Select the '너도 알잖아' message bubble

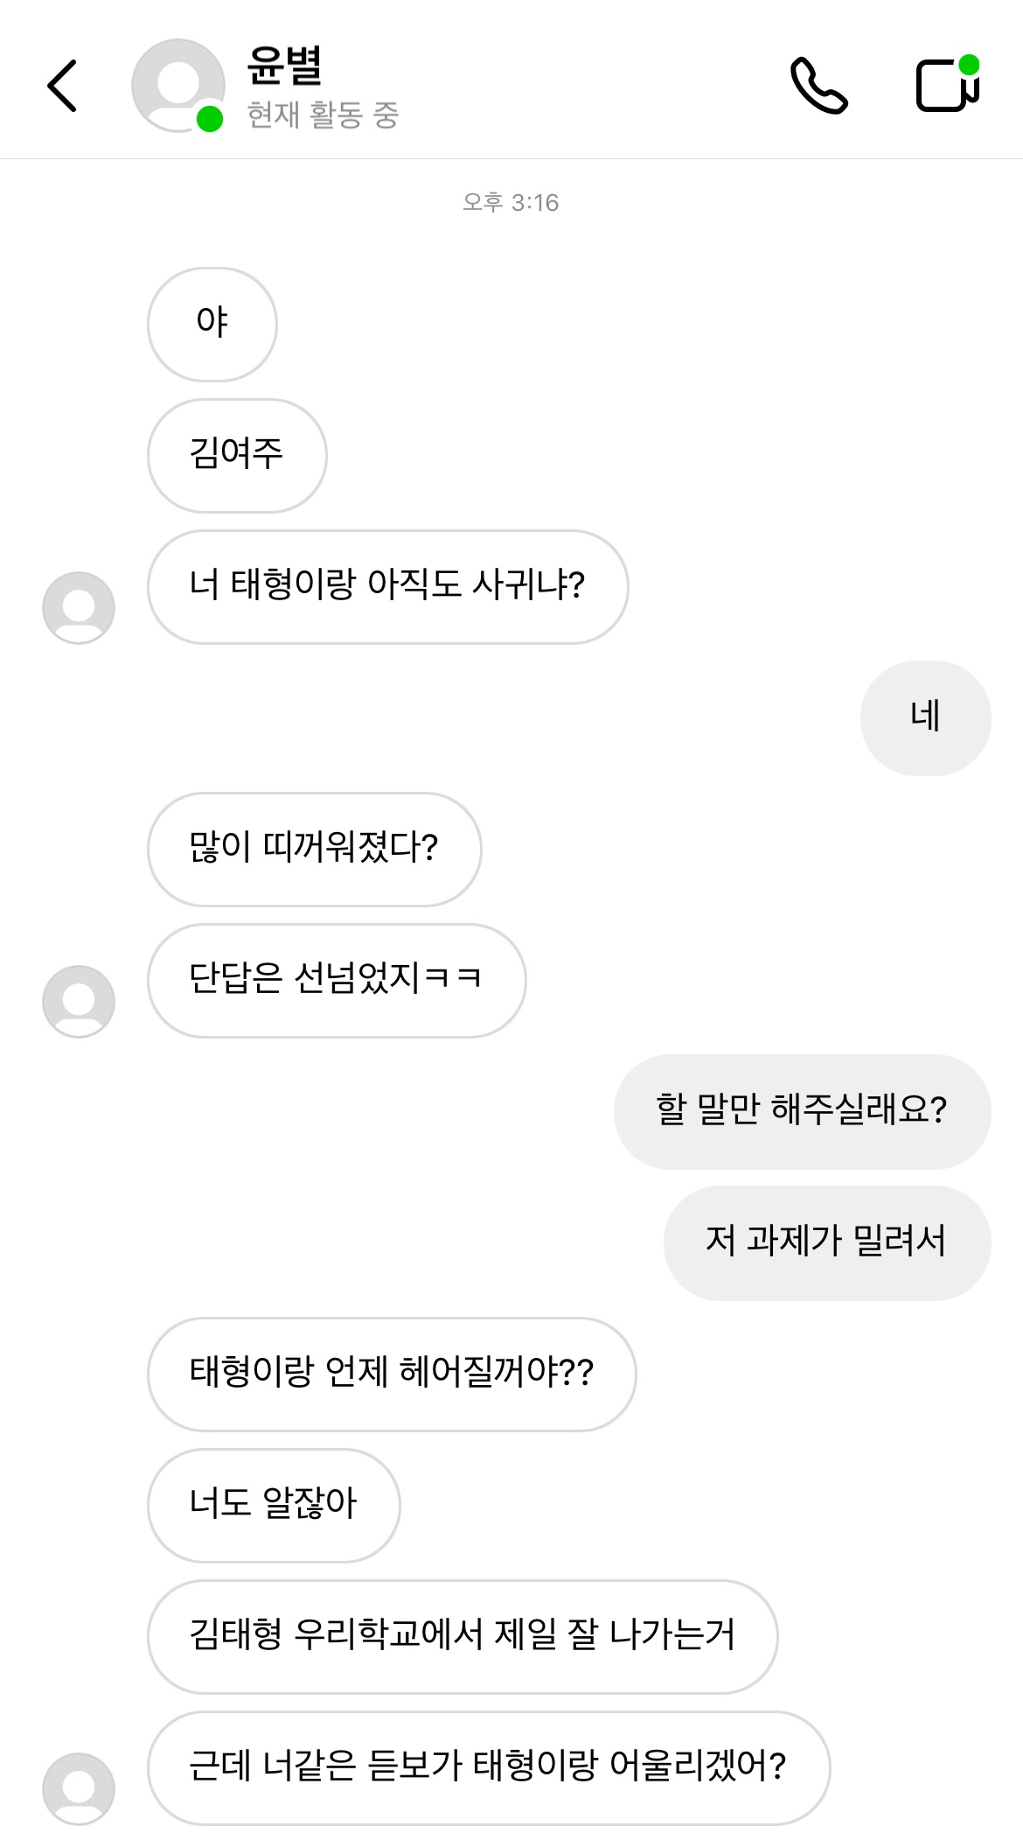coord(274,1505)
